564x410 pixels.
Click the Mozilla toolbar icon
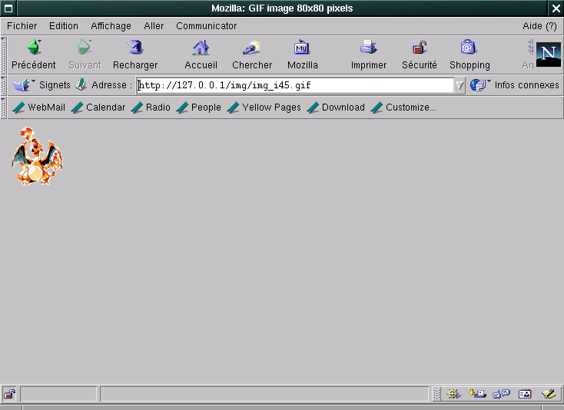pyautogui.click(x=302, y=48)
